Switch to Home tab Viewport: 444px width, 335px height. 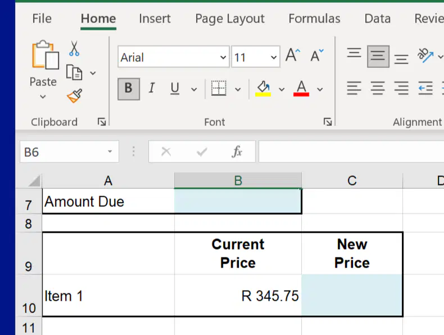click(x=98, y=19)
